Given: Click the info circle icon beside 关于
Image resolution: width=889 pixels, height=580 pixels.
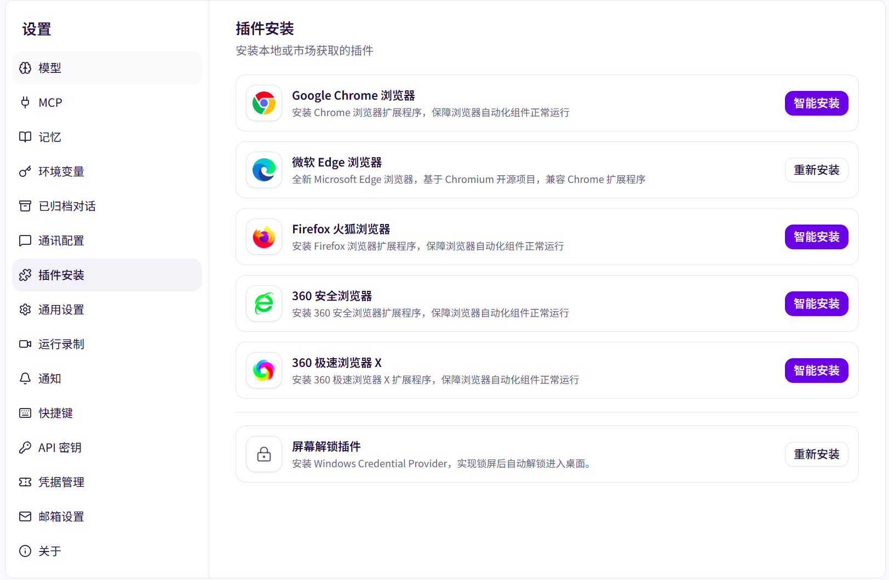Looking at the screenshot, I should (25, 551).
